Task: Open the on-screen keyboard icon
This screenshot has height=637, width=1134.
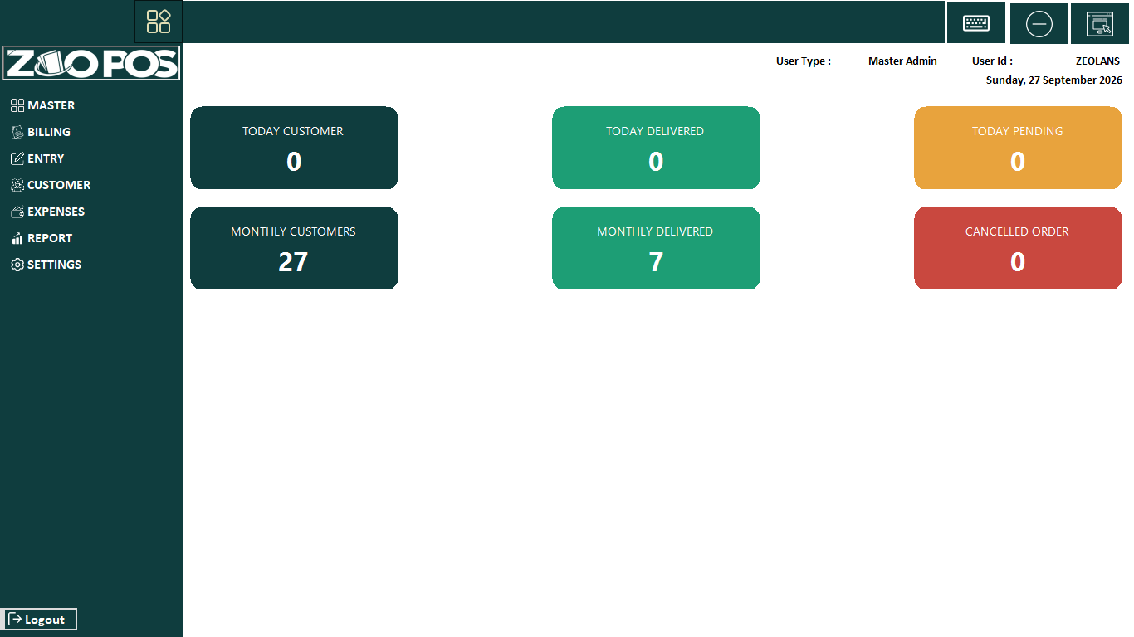Action: tap(976, 23)
